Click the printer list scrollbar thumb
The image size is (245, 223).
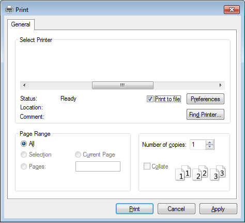[122, 85]
